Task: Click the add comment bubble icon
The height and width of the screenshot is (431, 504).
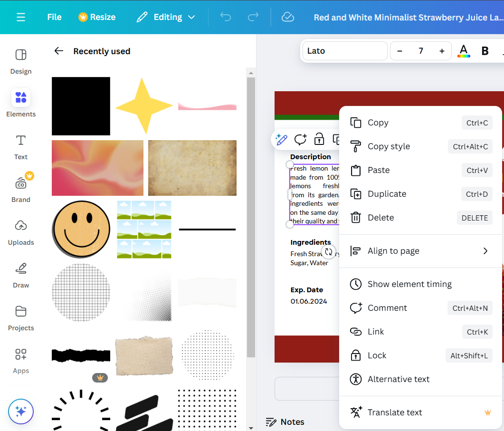Action: tap(301, 140)
